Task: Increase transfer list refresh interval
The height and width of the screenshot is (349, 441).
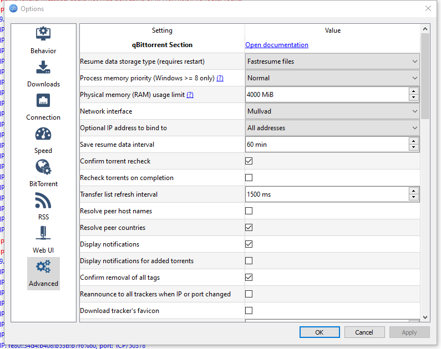Action: tap(413, 191)
